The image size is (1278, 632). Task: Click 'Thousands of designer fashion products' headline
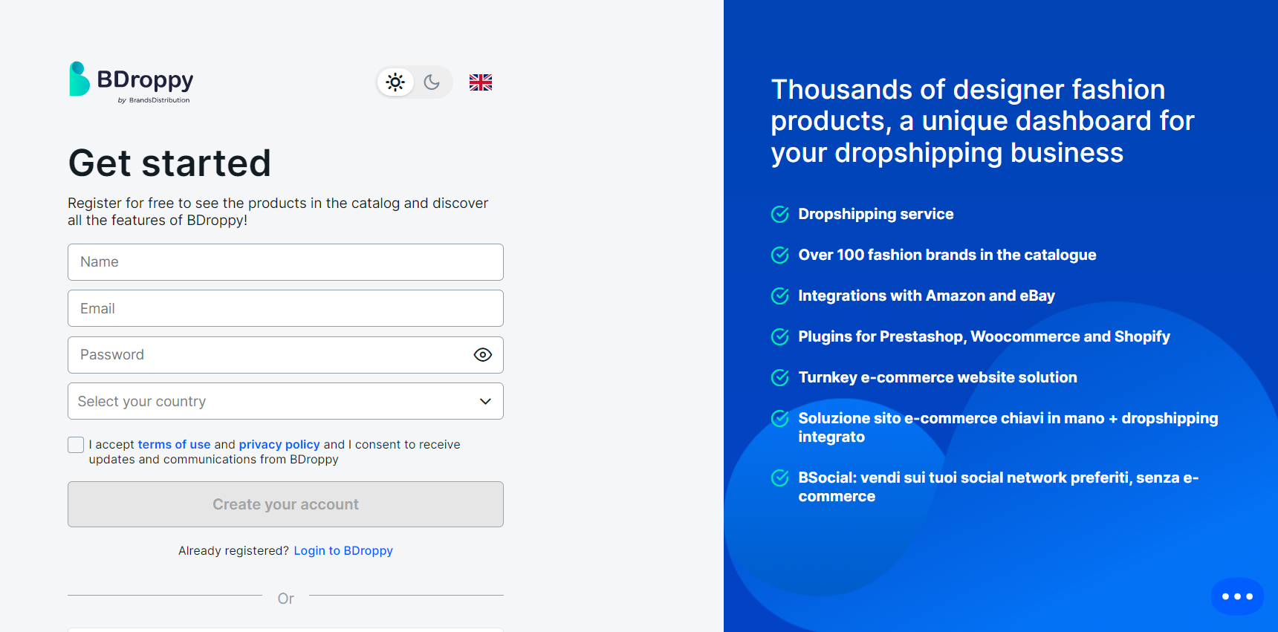click(982, 121)
